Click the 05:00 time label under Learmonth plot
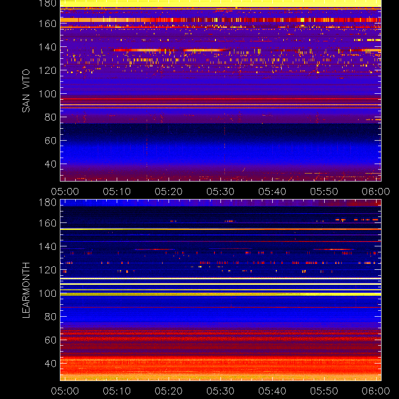399x399 pixels. point(65,391)
